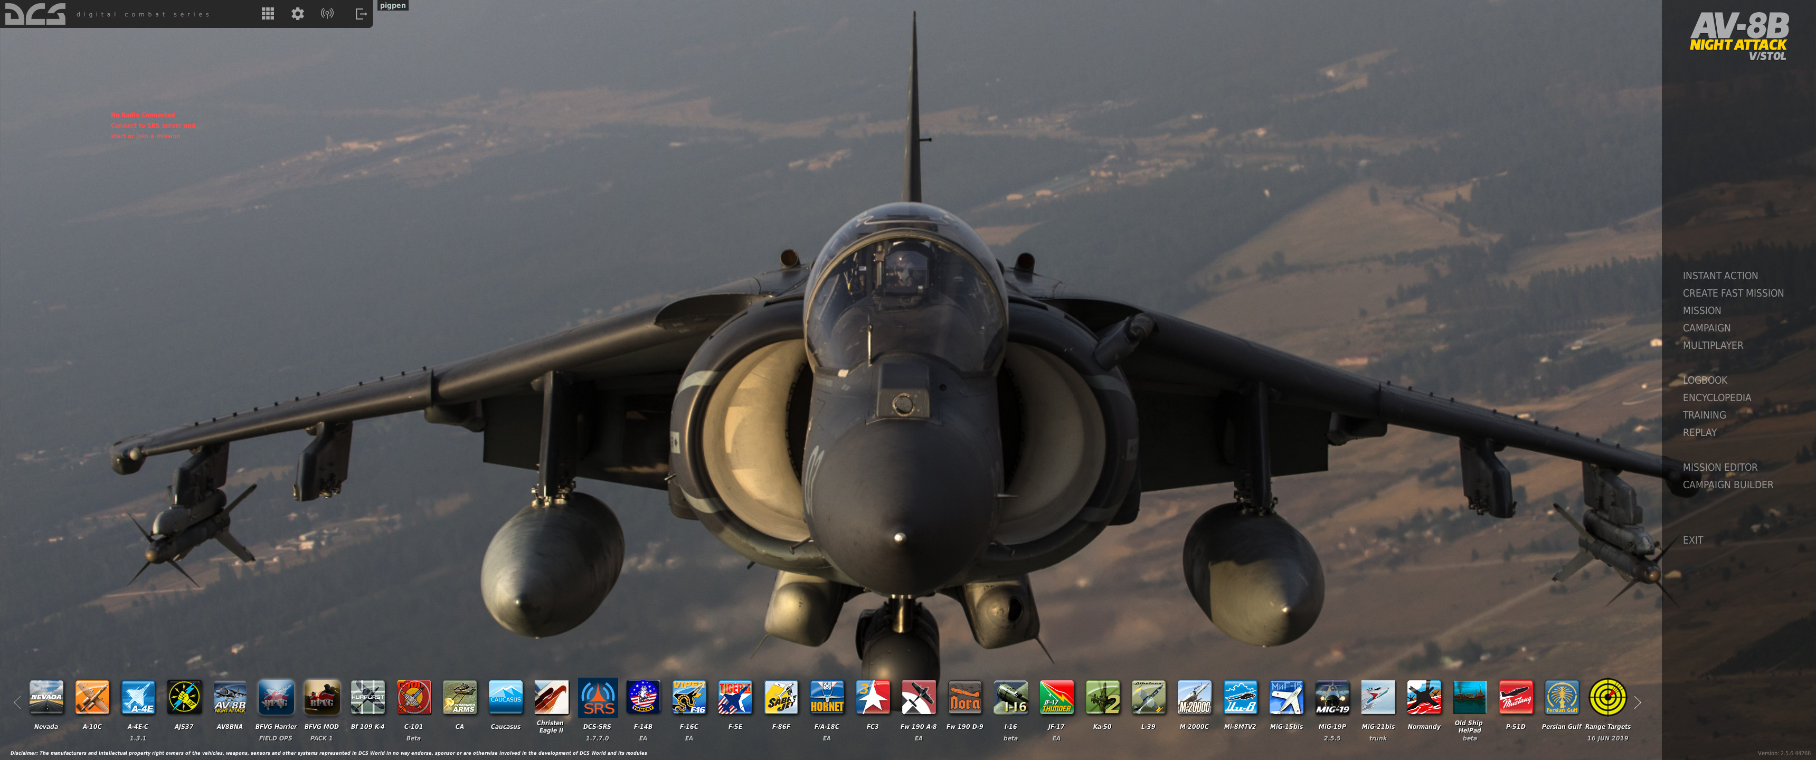Click the logout icon in top bar
The image size is (1816, 760).
(361, 13)
